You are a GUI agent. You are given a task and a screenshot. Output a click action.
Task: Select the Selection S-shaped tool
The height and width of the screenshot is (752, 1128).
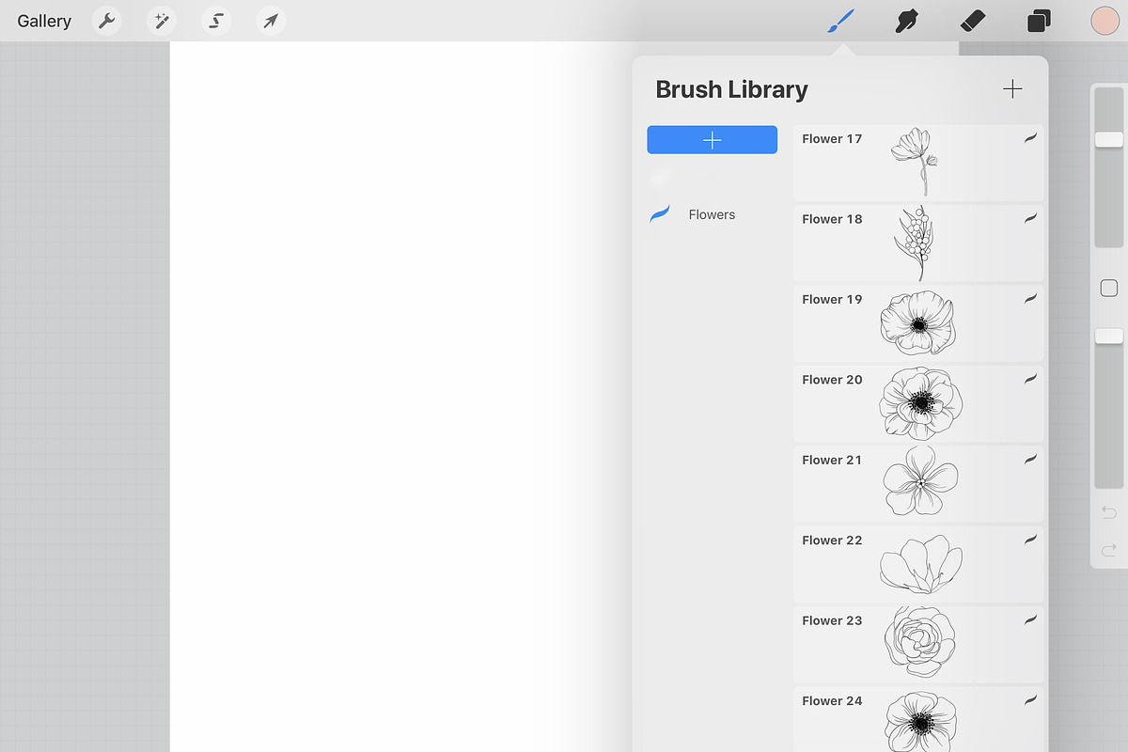point(216,21)
